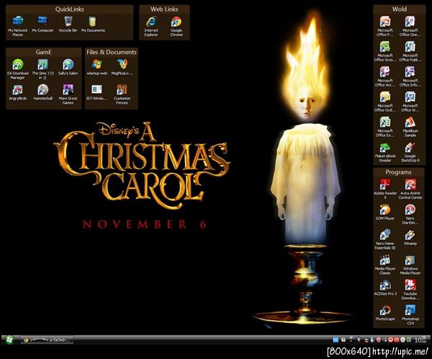
Task: Open Plakat eBook Reader shortcut
Action: click(x=385, y=152)
